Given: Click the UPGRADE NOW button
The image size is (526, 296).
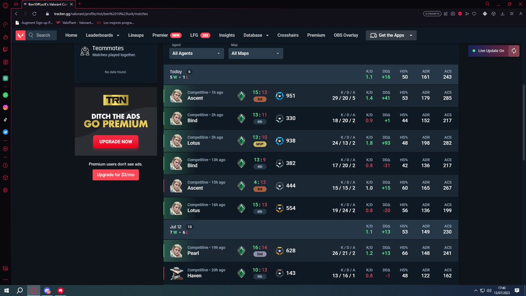Looking at the screenshot, I should coord(116,142).
